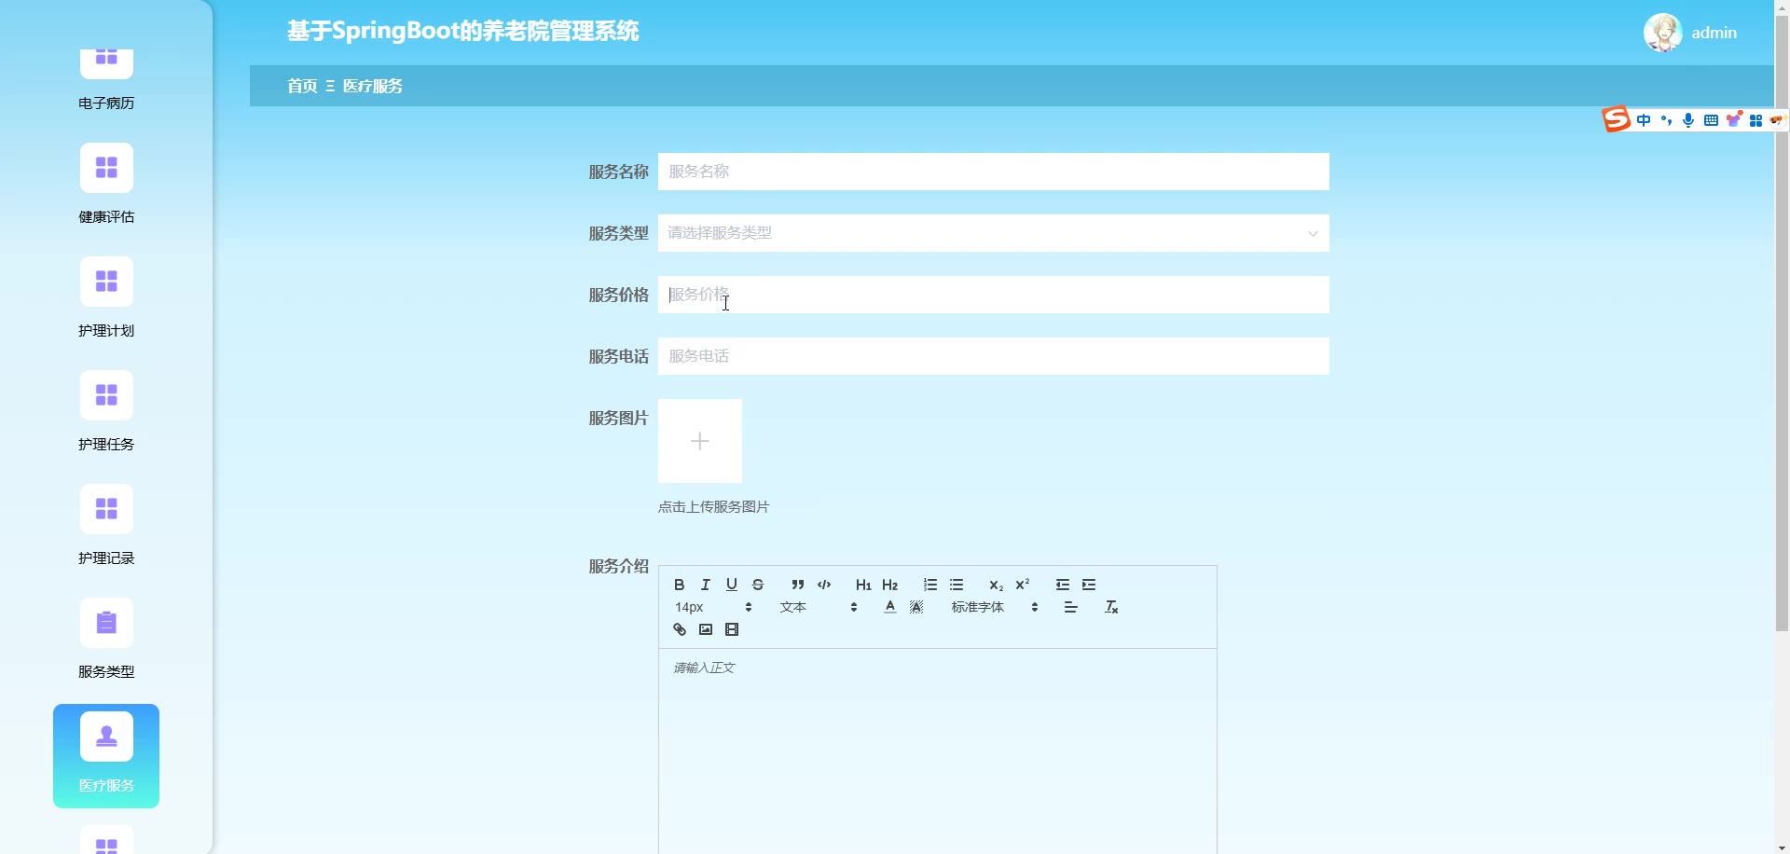This screenshot has height=854, width=1790.
Task: Open the admin user avatar
Action: (1662, 33)
